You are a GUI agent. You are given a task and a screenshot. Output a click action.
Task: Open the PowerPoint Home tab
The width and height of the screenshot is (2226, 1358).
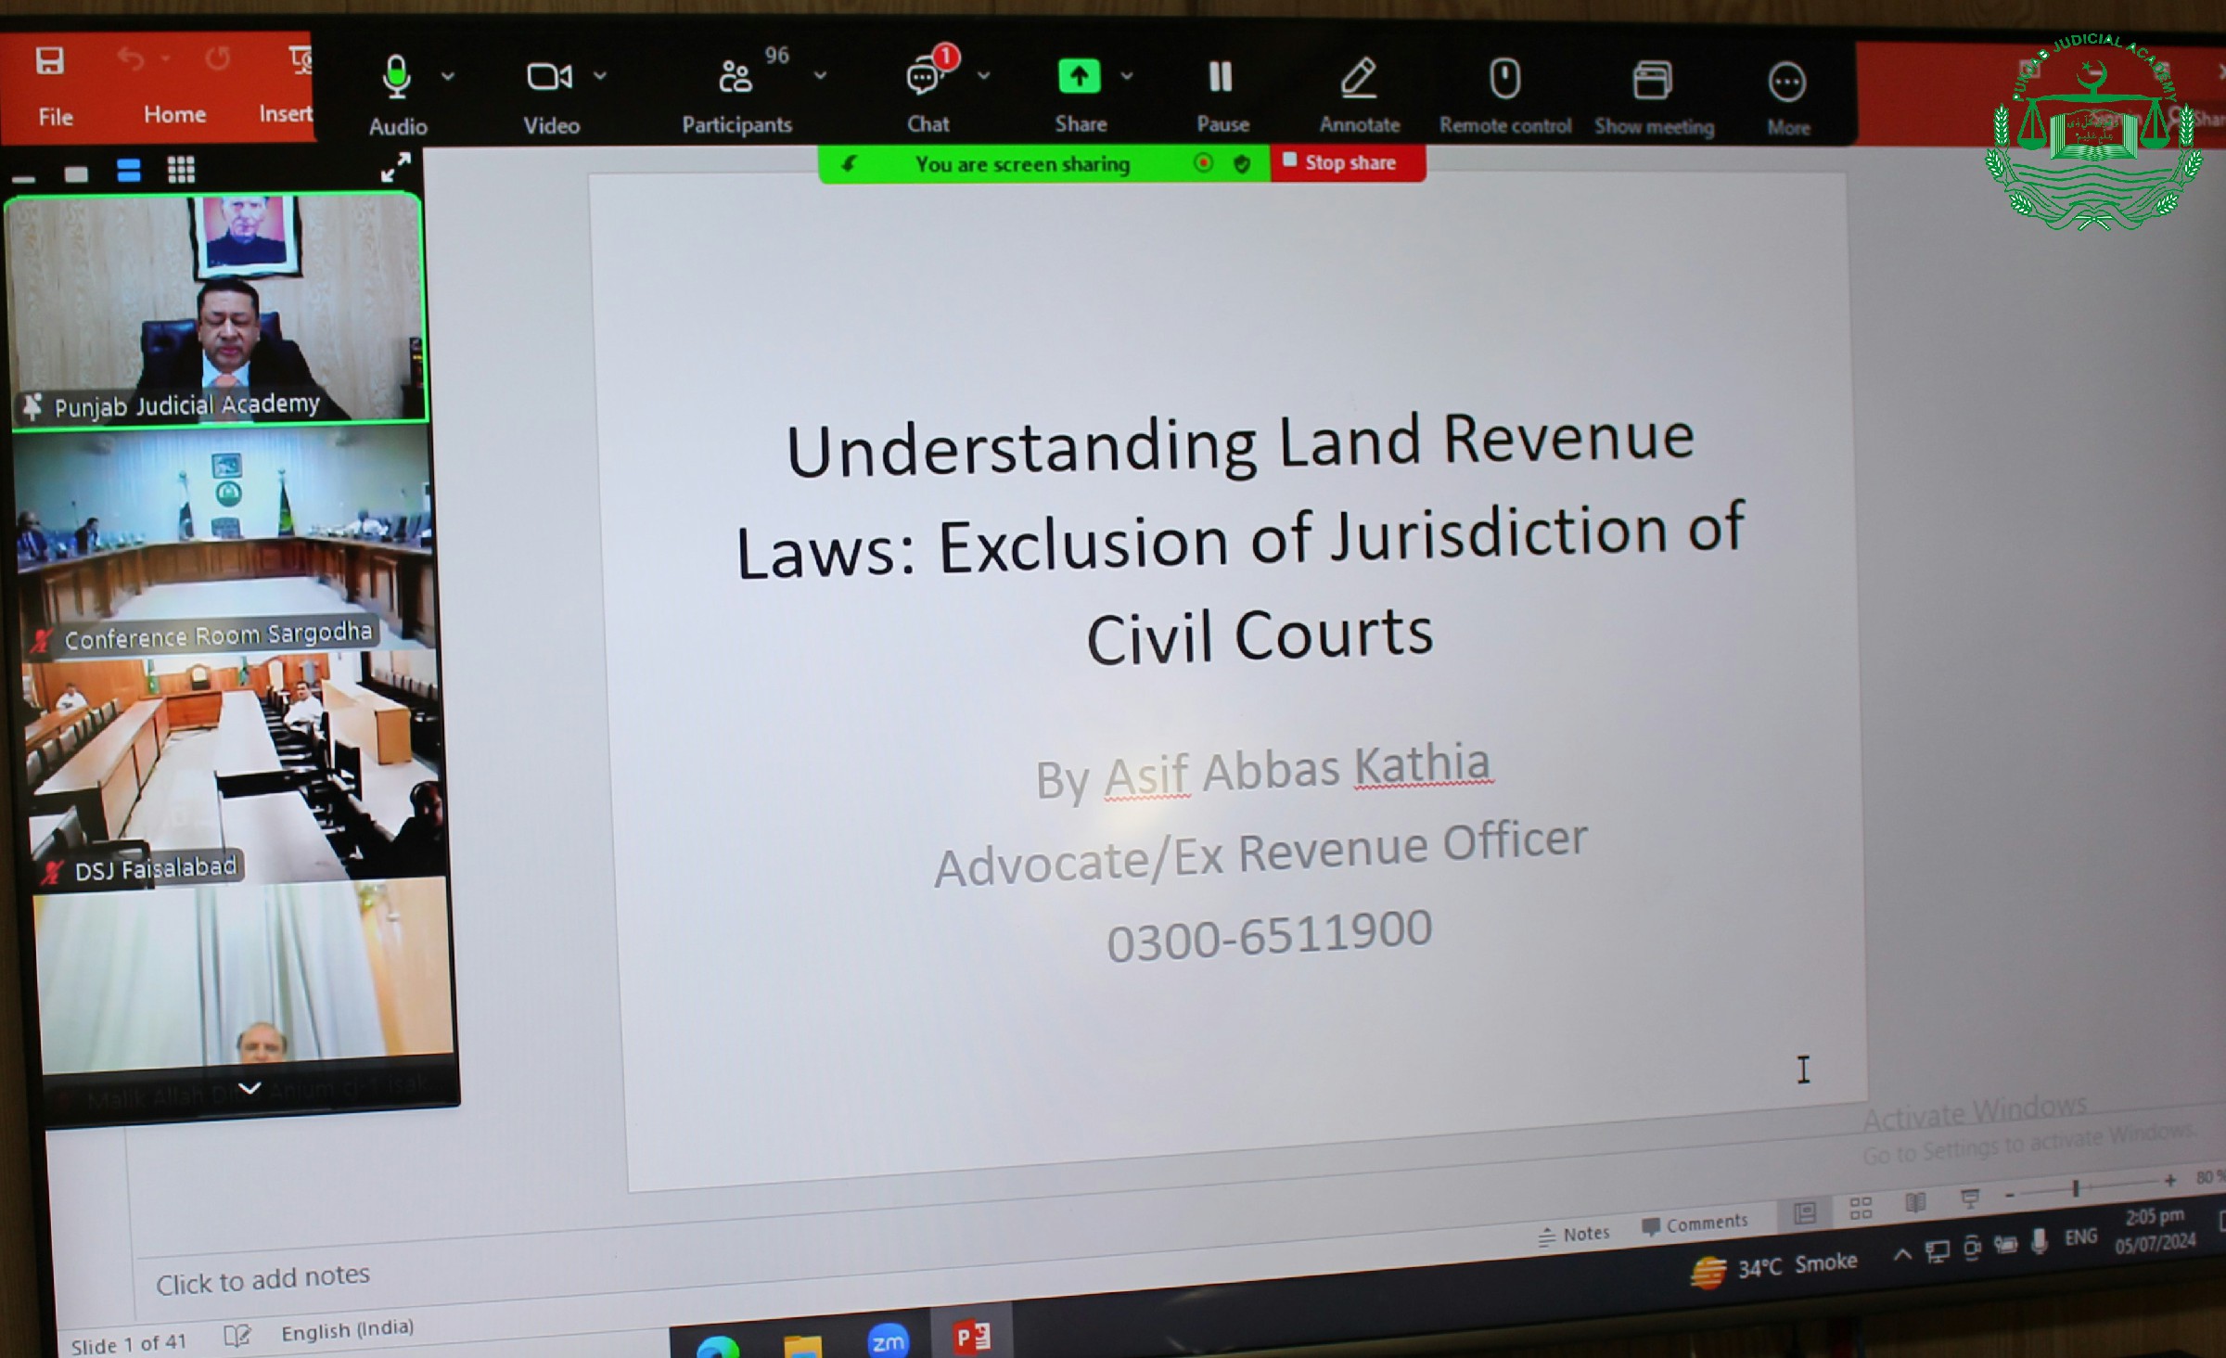click(x=174, y=114)
